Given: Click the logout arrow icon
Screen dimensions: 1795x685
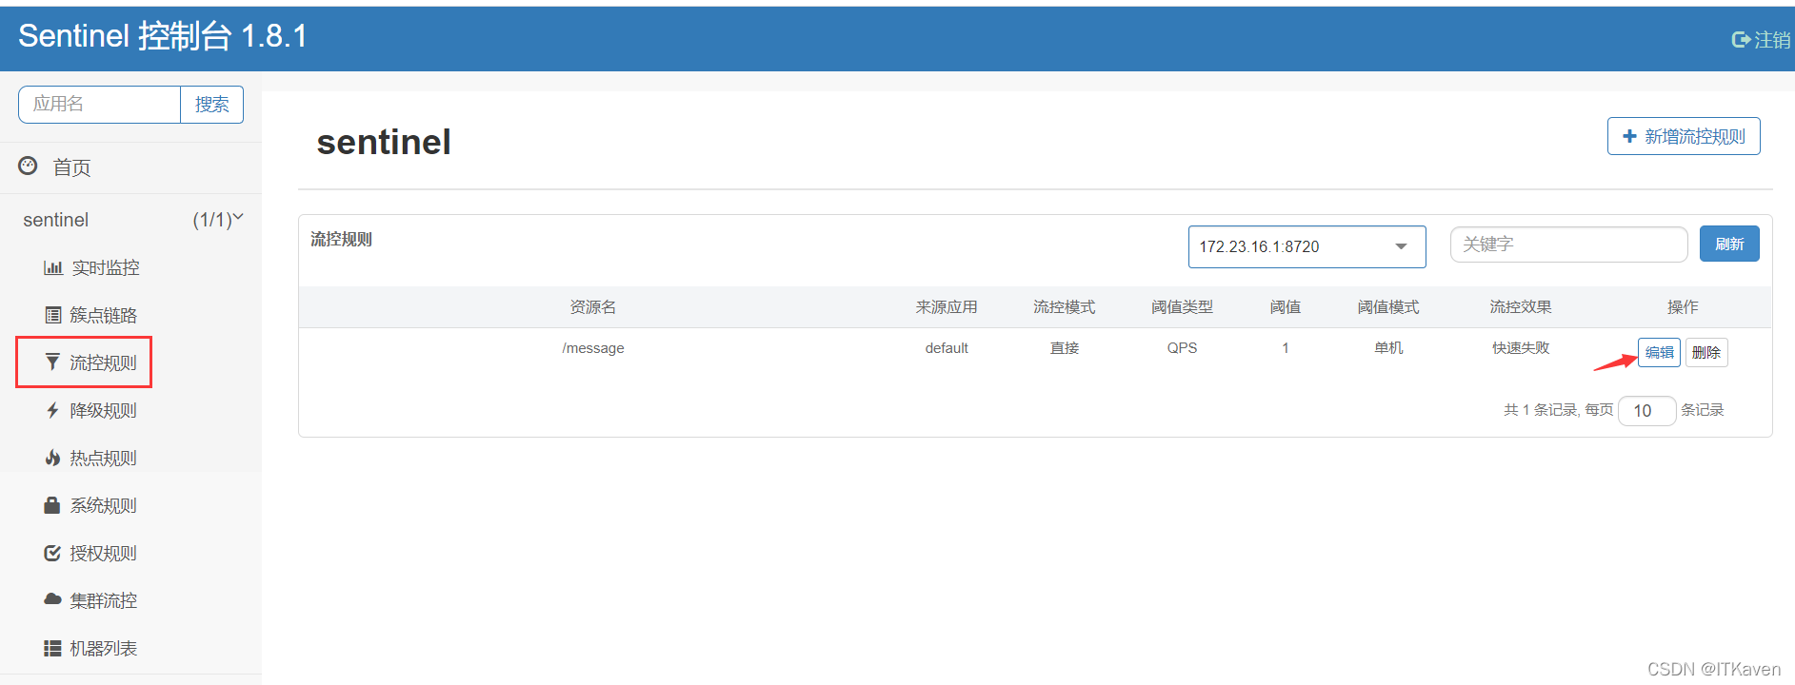Looking at the screenshot, I should pos(1741,40).
